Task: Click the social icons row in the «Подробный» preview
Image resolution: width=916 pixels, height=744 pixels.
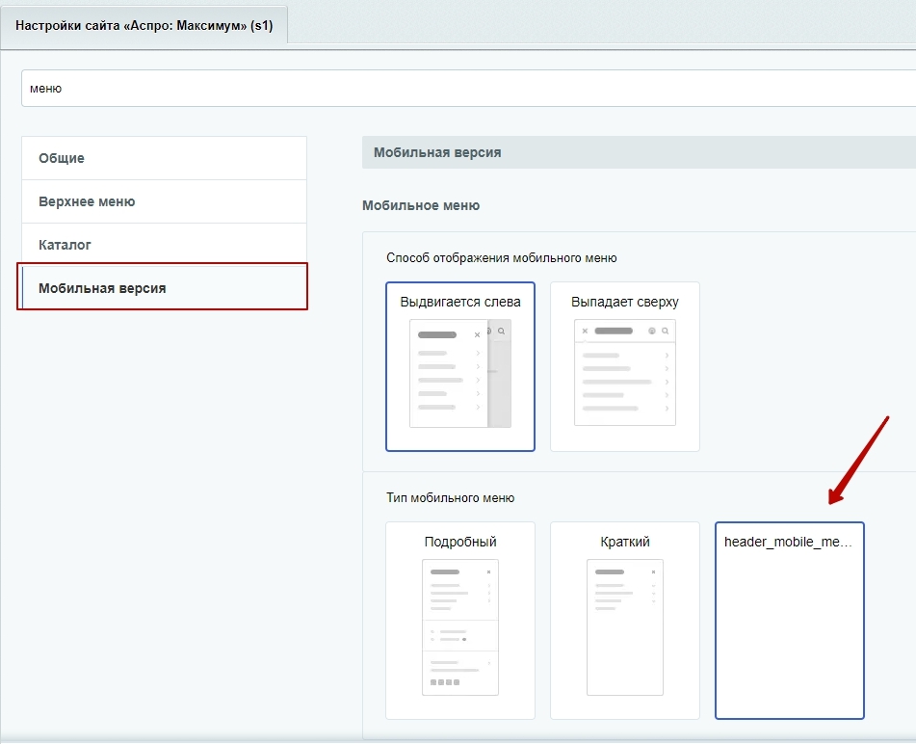Action: pyautogui.click(x=444, y=681)
